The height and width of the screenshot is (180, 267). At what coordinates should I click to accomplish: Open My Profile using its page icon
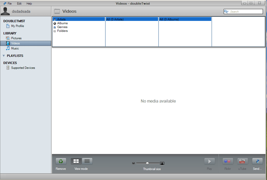click(x=8, y=26)
